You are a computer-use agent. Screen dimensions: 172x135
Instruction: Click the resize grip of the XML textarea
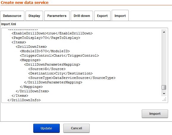(x=165, y=99)
